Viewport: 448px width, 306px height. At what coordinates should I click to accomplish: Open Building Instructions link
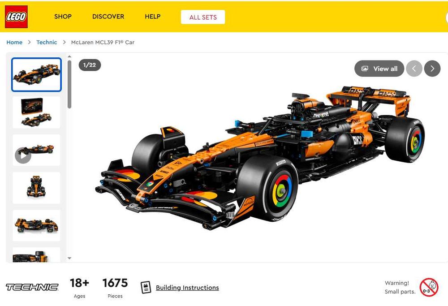coord(187,288)
